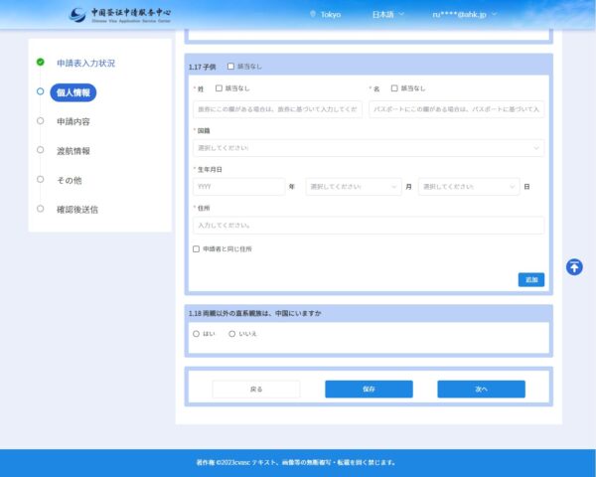
Task: Click the Tokyo location pin icon
Action: [313, 15]
